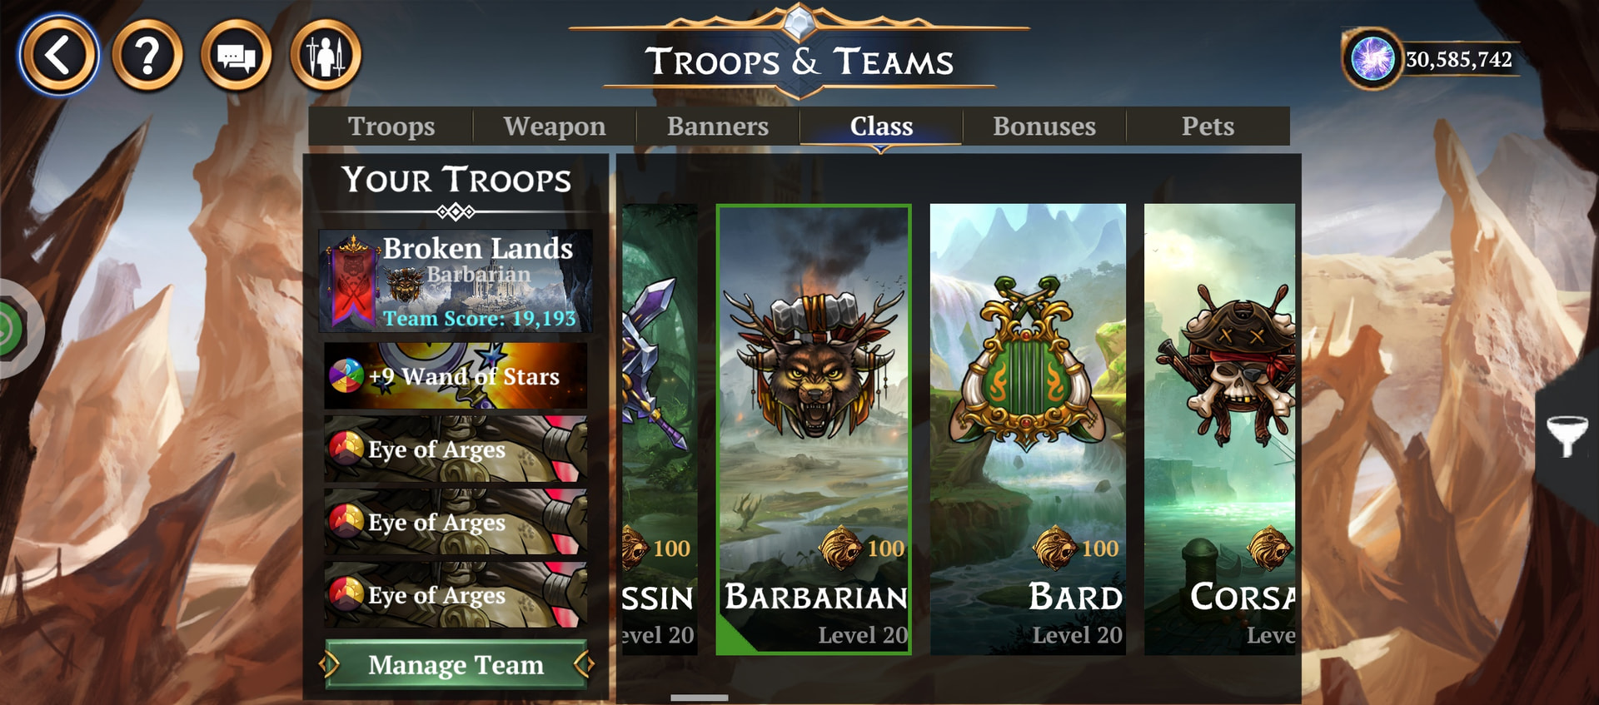This screenshot has width=1599, height=705.
Task: Tap the souls currency orb icon
Action: pyautogui.click(x=1372, y=59)
